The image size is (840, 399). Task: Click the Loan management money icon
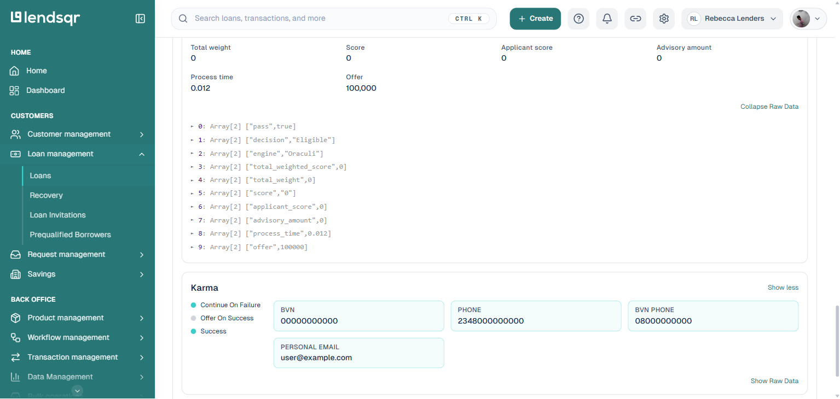[15, 154]
